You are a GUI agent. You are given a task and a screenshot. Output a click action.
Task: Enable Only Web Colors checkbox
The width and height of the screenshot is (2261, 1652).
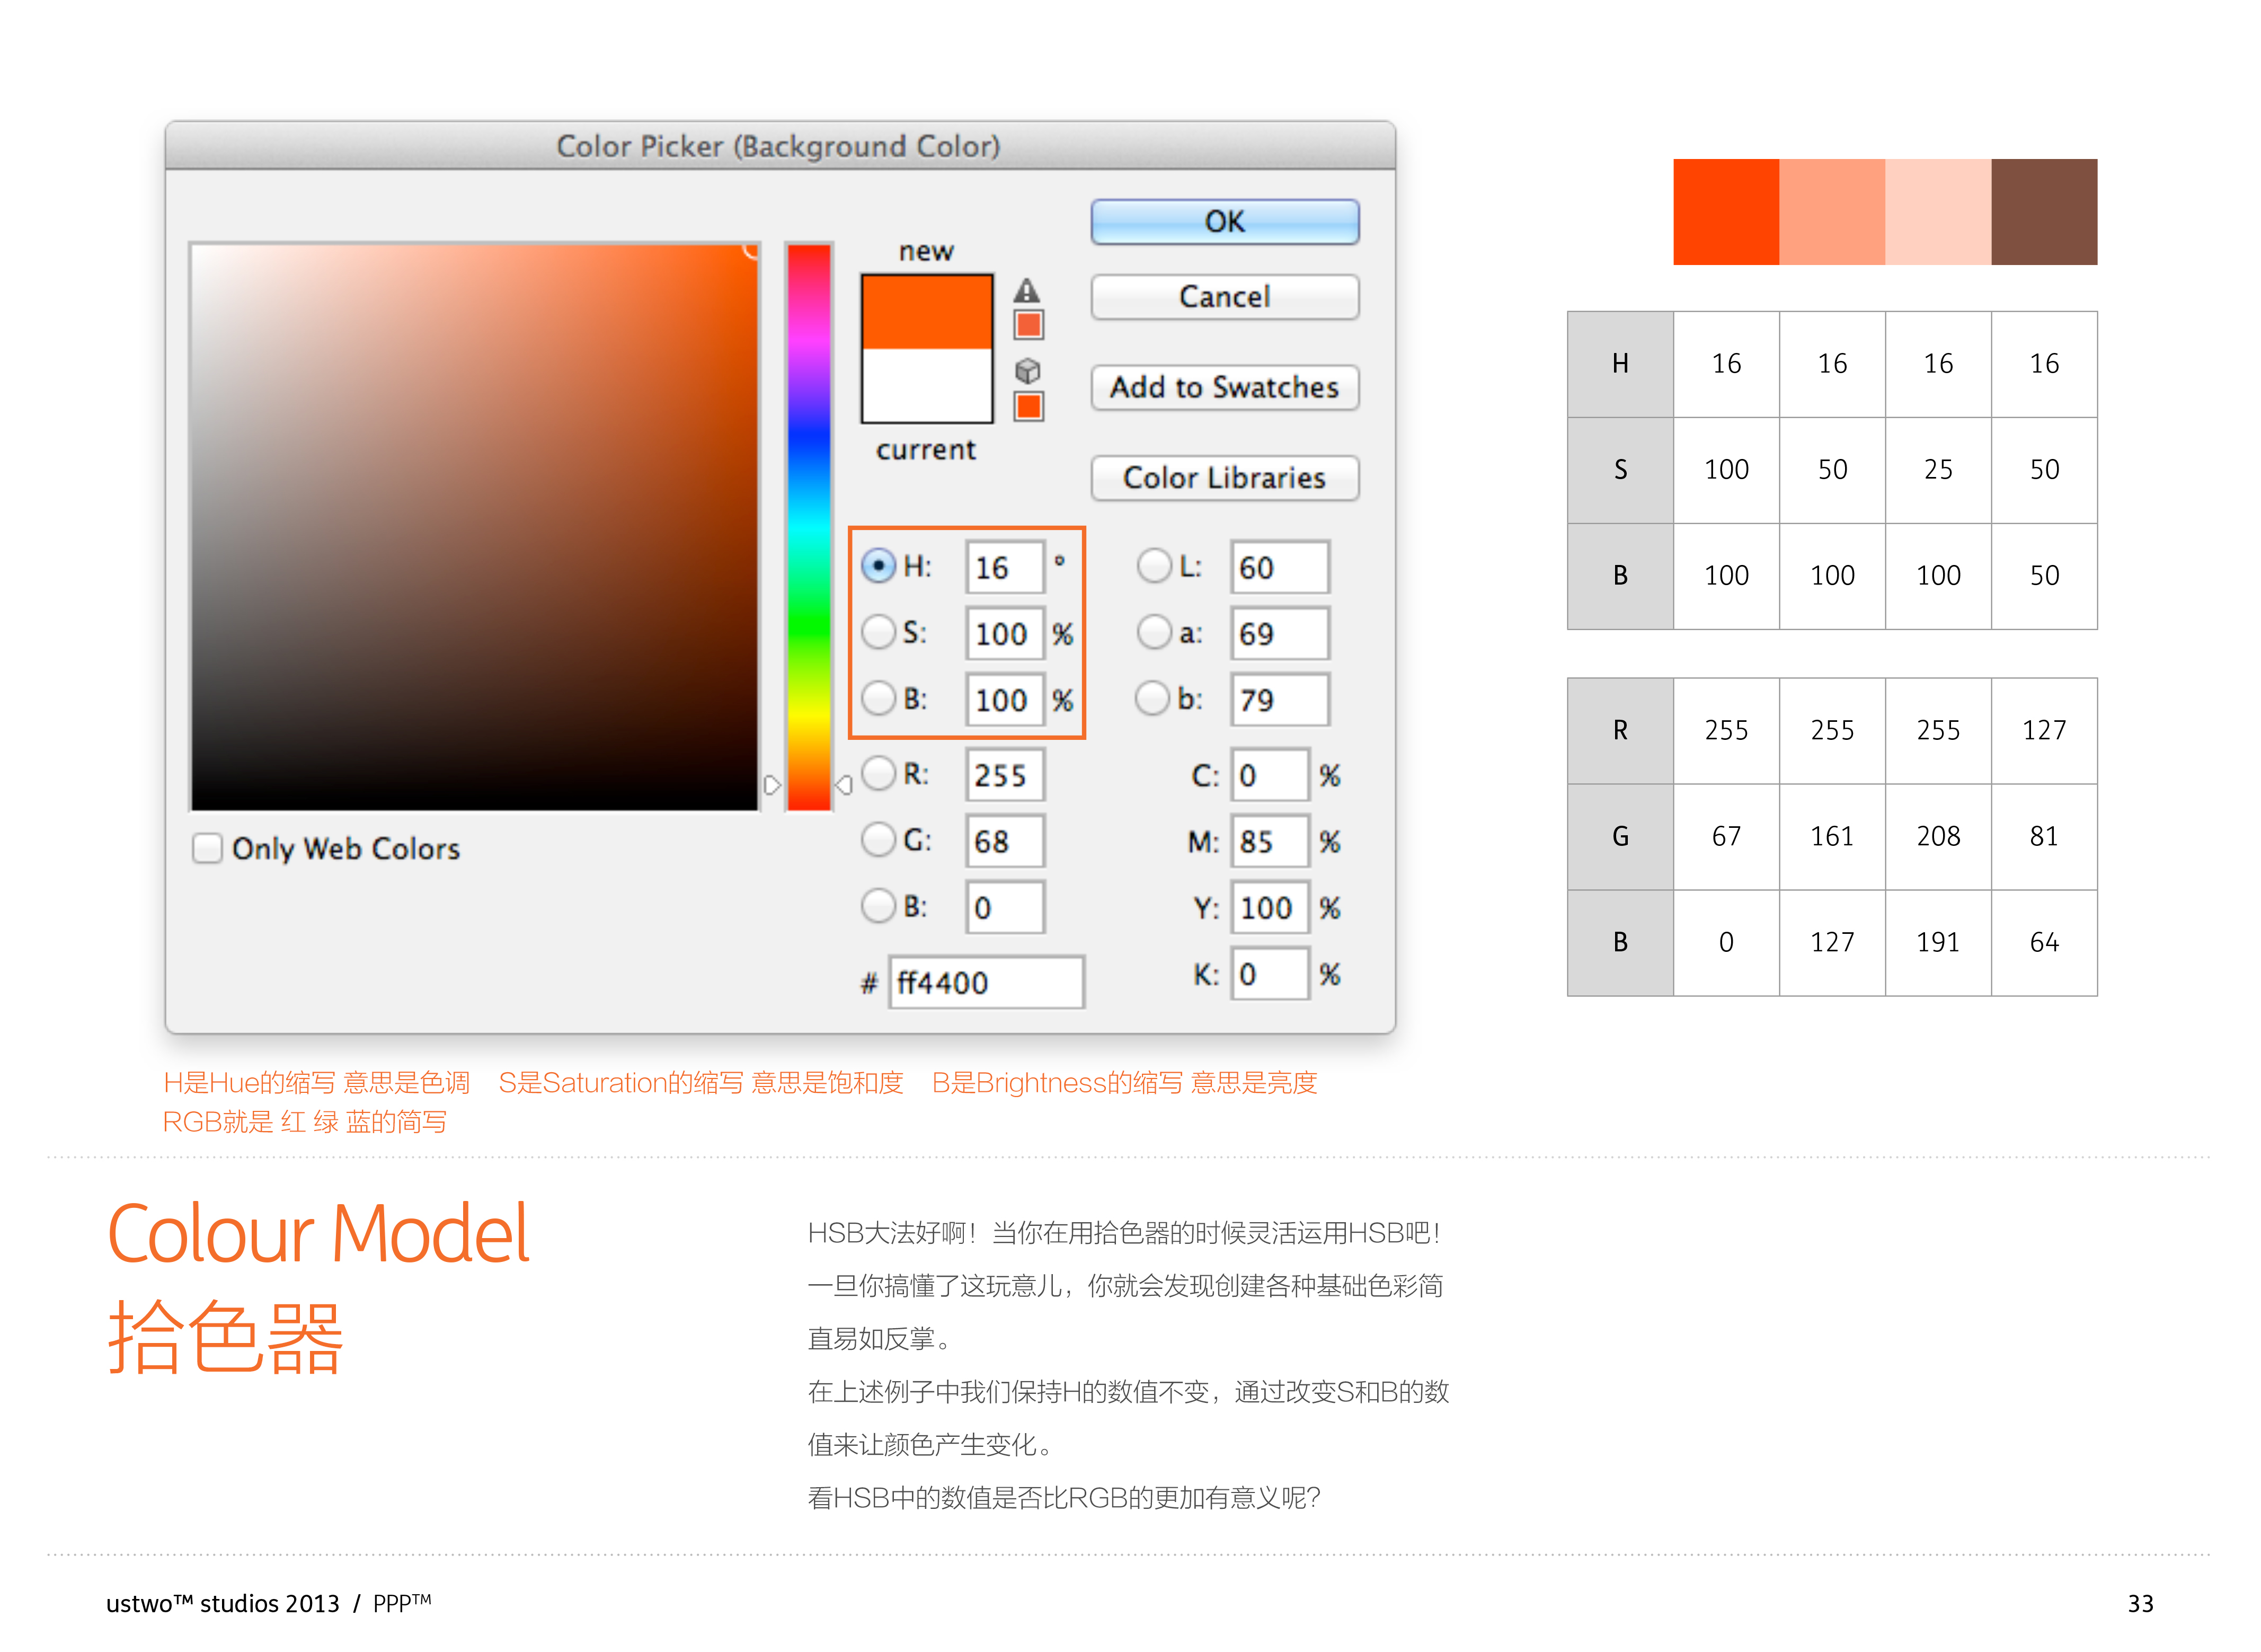207,848
